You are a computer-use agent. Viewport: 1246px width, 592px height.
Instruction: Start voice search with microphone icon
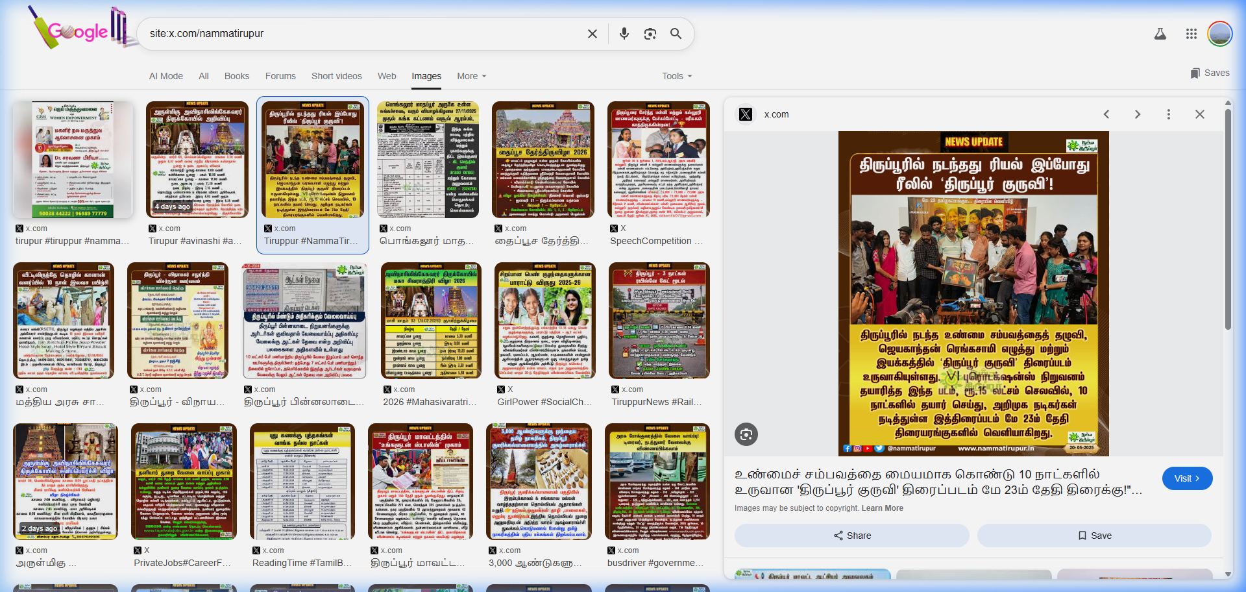pyautogui.click(x=624, y=34)
